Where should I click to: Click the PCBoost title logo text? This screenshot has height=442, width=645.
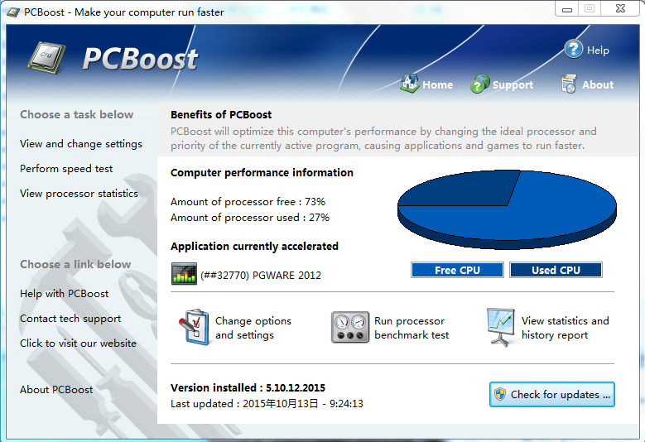click(140, 59)
